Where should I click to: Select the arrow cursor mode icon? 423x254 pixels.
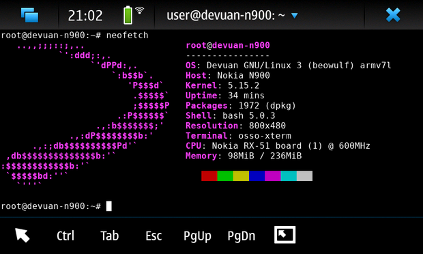point(23,235)
